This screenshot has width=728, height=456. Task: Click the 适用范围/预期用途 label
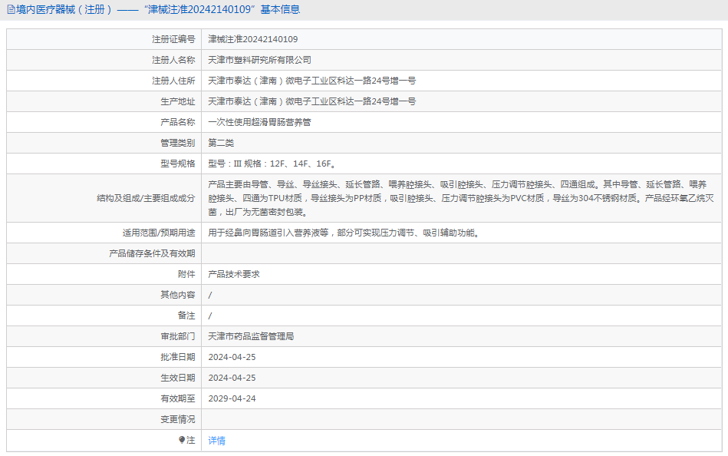[159, 233]
